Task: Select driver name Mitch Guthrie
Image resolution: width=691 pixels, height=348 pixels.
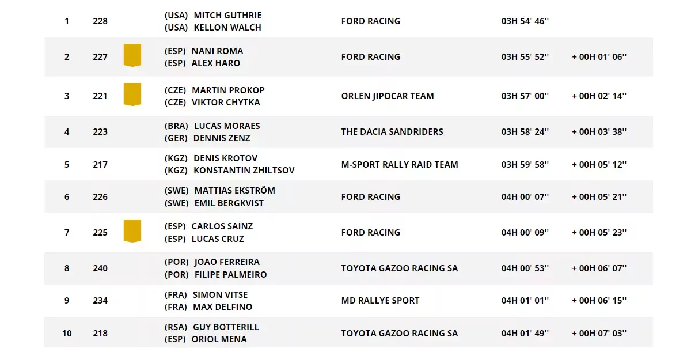Action: pos(227,15)
